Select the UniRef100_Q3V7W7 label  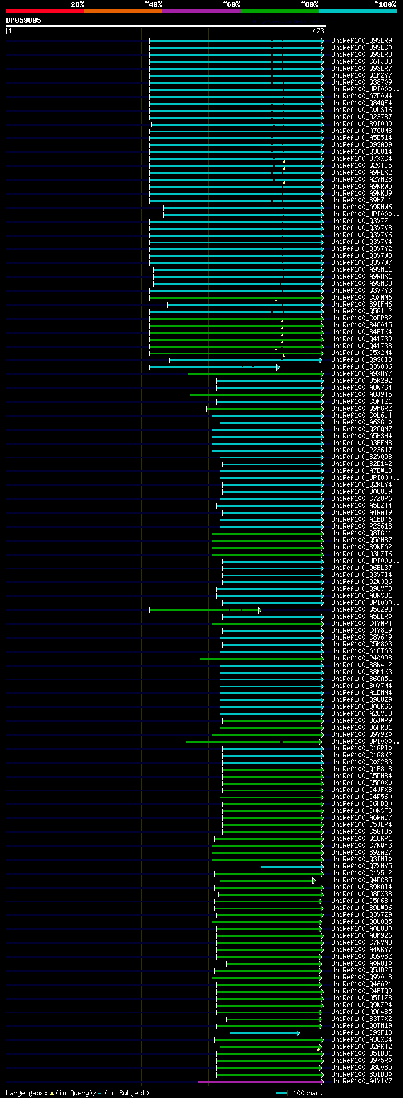coord(361,262)
